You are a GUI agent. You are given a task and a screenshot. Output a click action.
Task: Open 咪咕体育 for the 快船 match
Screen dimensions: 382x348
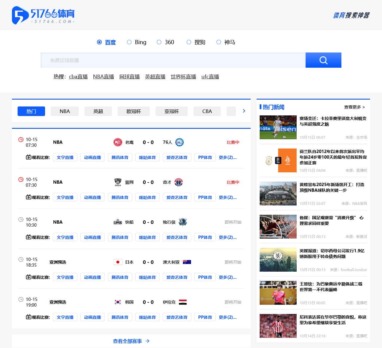click(147, 237)
